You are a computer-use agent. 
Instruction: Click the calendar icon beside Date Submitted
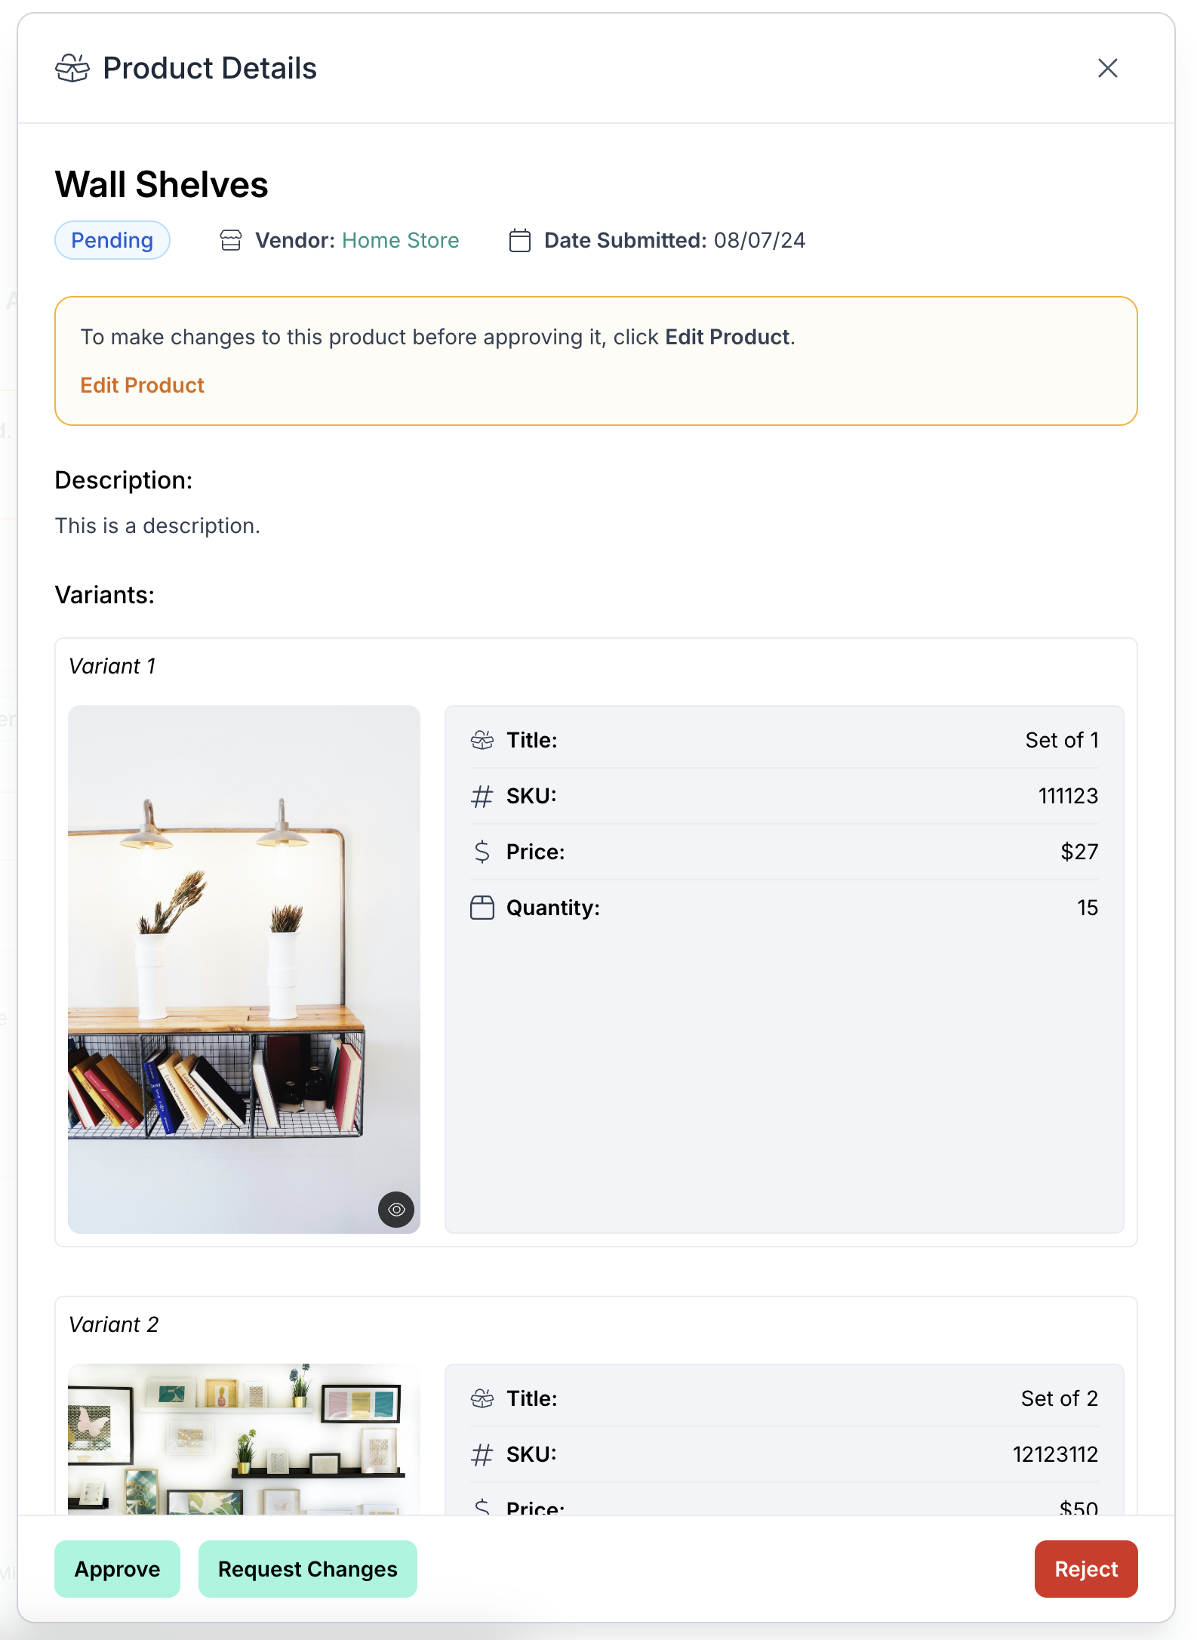[x=520, y=240]
